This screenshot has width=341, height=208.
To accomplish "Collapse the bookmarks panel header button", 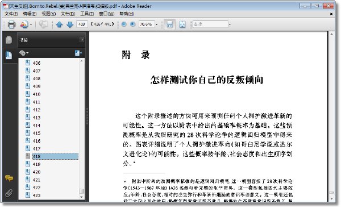I will coord(82,40).
